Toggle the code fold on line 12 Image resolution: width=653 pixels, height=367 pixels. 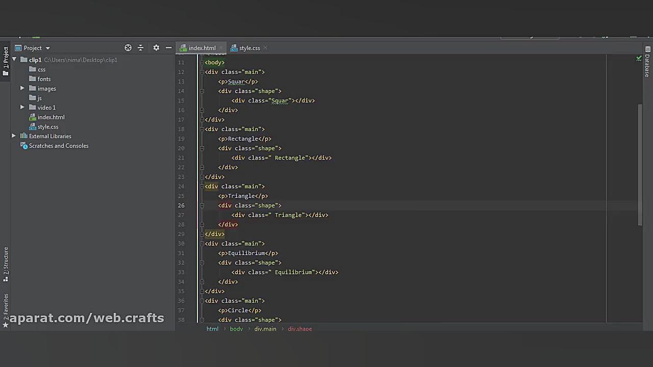coord(202,72)
